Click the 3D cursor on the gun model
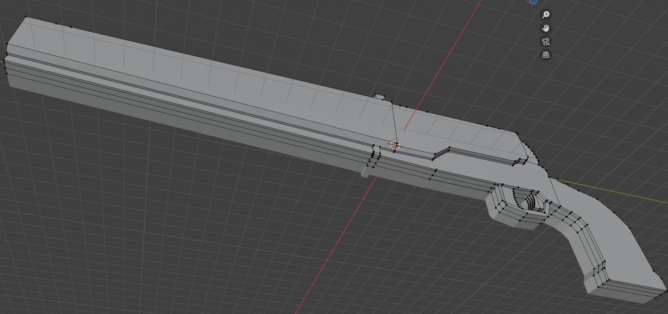 click(395, 145)
